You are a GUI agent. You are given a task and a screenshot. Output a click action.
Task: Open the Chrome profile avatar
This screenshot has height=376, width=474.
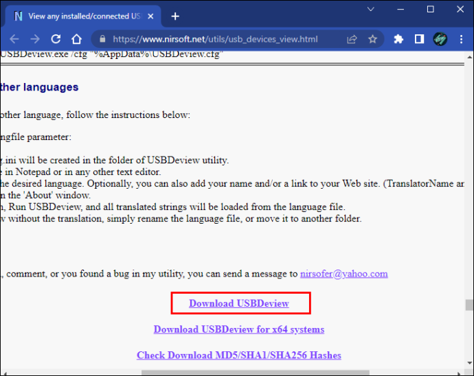440,39
